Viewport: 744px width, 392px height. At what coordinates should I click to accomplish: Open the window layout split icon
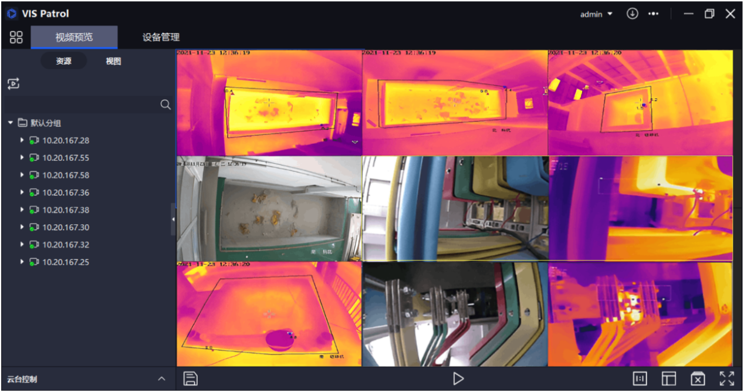pos(669,379)
